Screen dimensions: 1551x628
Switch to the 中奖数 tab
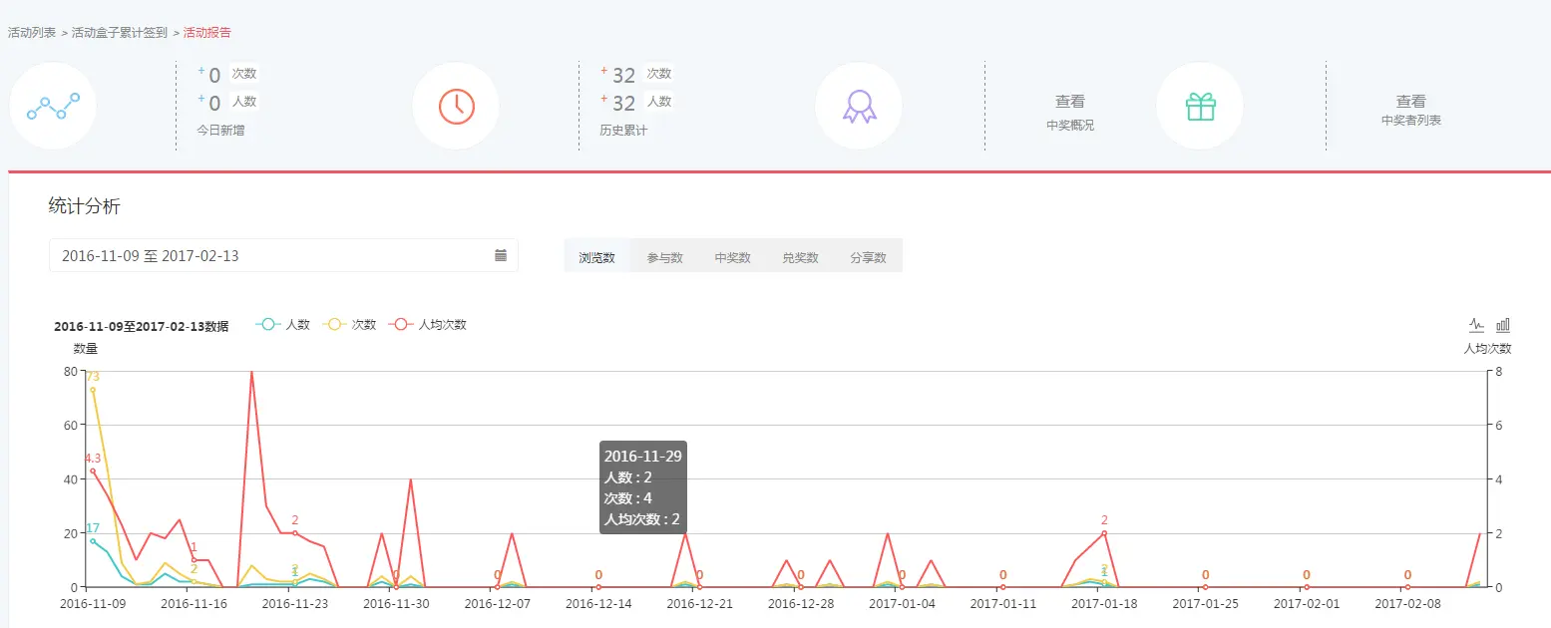coord(732,255)
